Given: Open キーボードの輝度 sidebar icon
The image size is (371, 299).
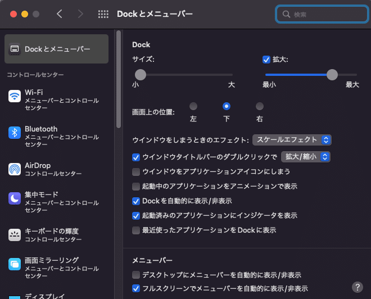Looking at the screenshot, I should click(x=15, y=235).
